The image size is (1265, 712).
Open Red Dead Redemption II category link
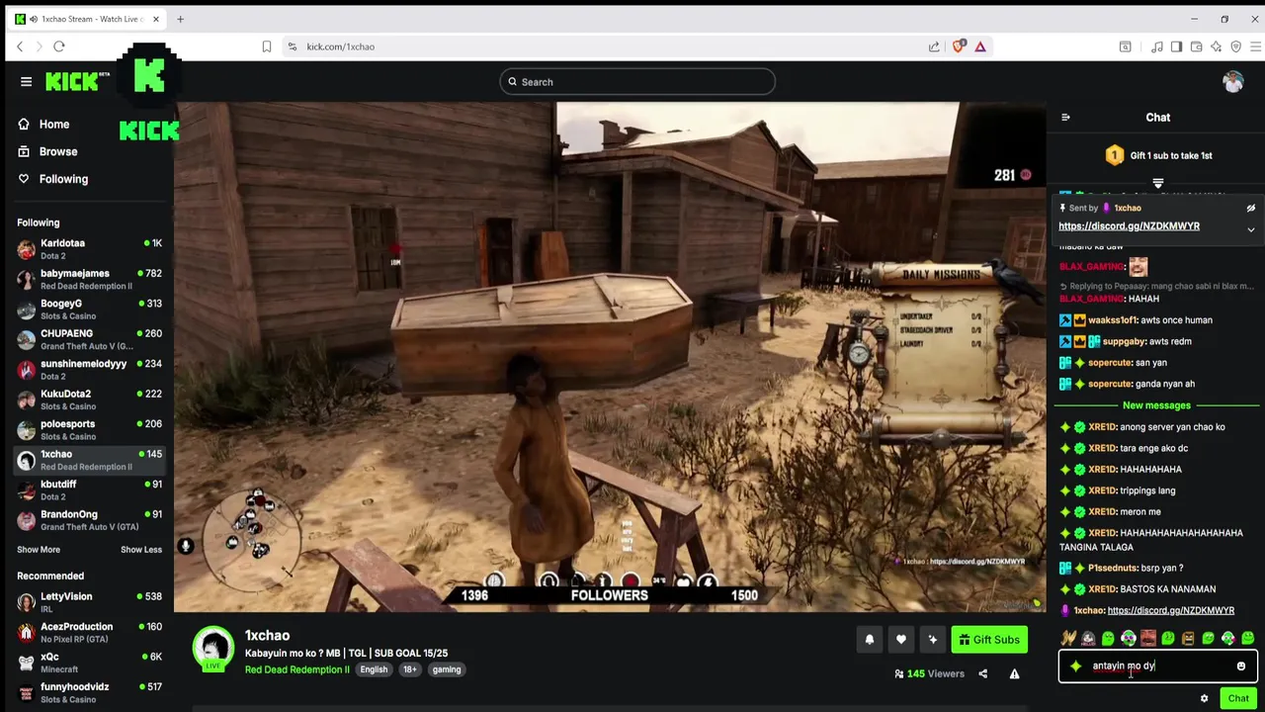click(296, 669)
